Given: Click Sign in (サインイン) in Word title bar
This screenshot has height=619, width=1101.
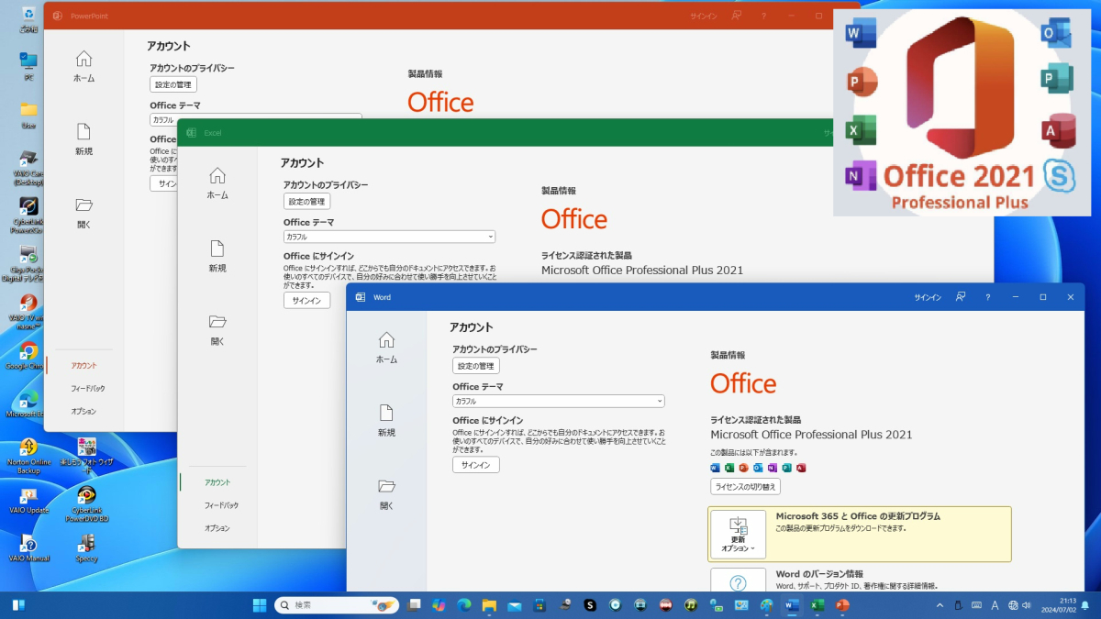Looking at the screenshot, I should click(x=928, y=297).
